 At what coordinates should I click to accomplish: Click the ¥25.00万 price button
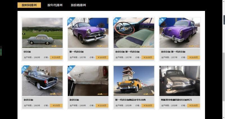[56, 57]
